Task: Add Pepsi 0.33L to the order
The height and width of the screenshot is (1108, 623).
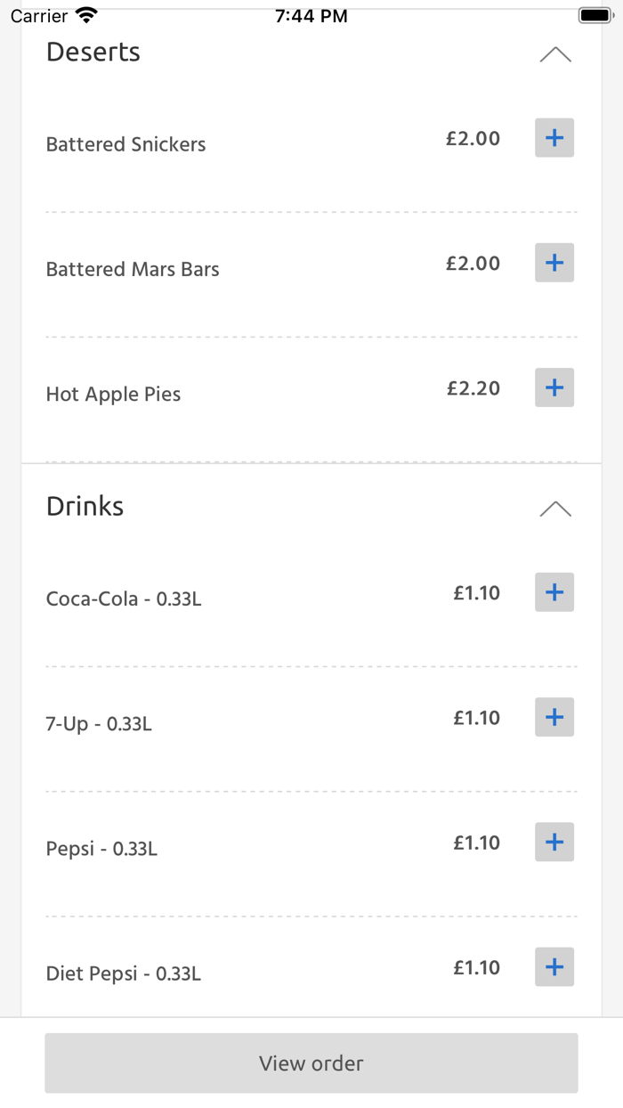Action: [x=554, y=842]
